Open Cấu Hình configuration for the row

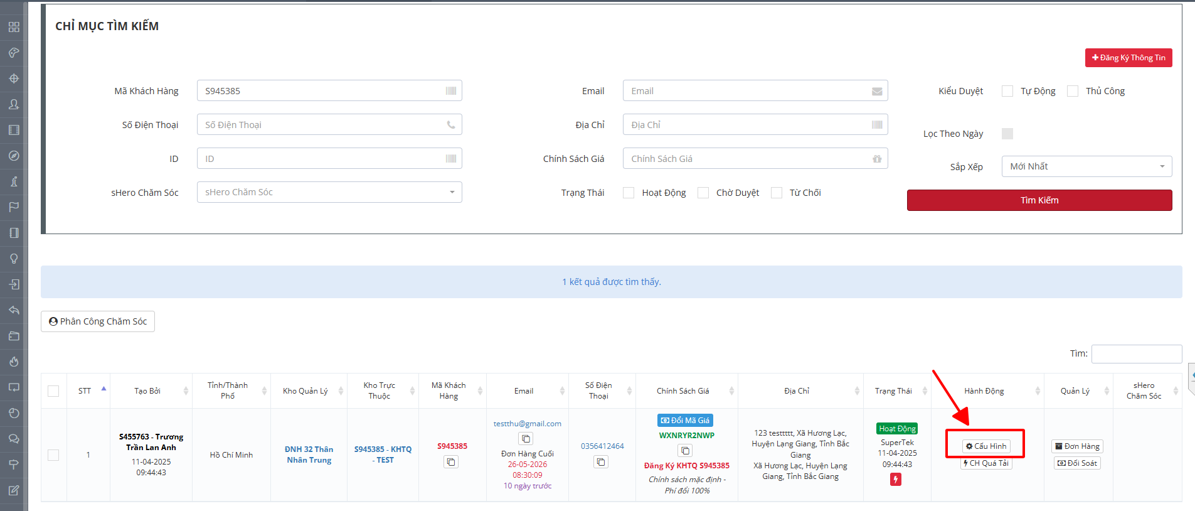(x=986, y=446)
